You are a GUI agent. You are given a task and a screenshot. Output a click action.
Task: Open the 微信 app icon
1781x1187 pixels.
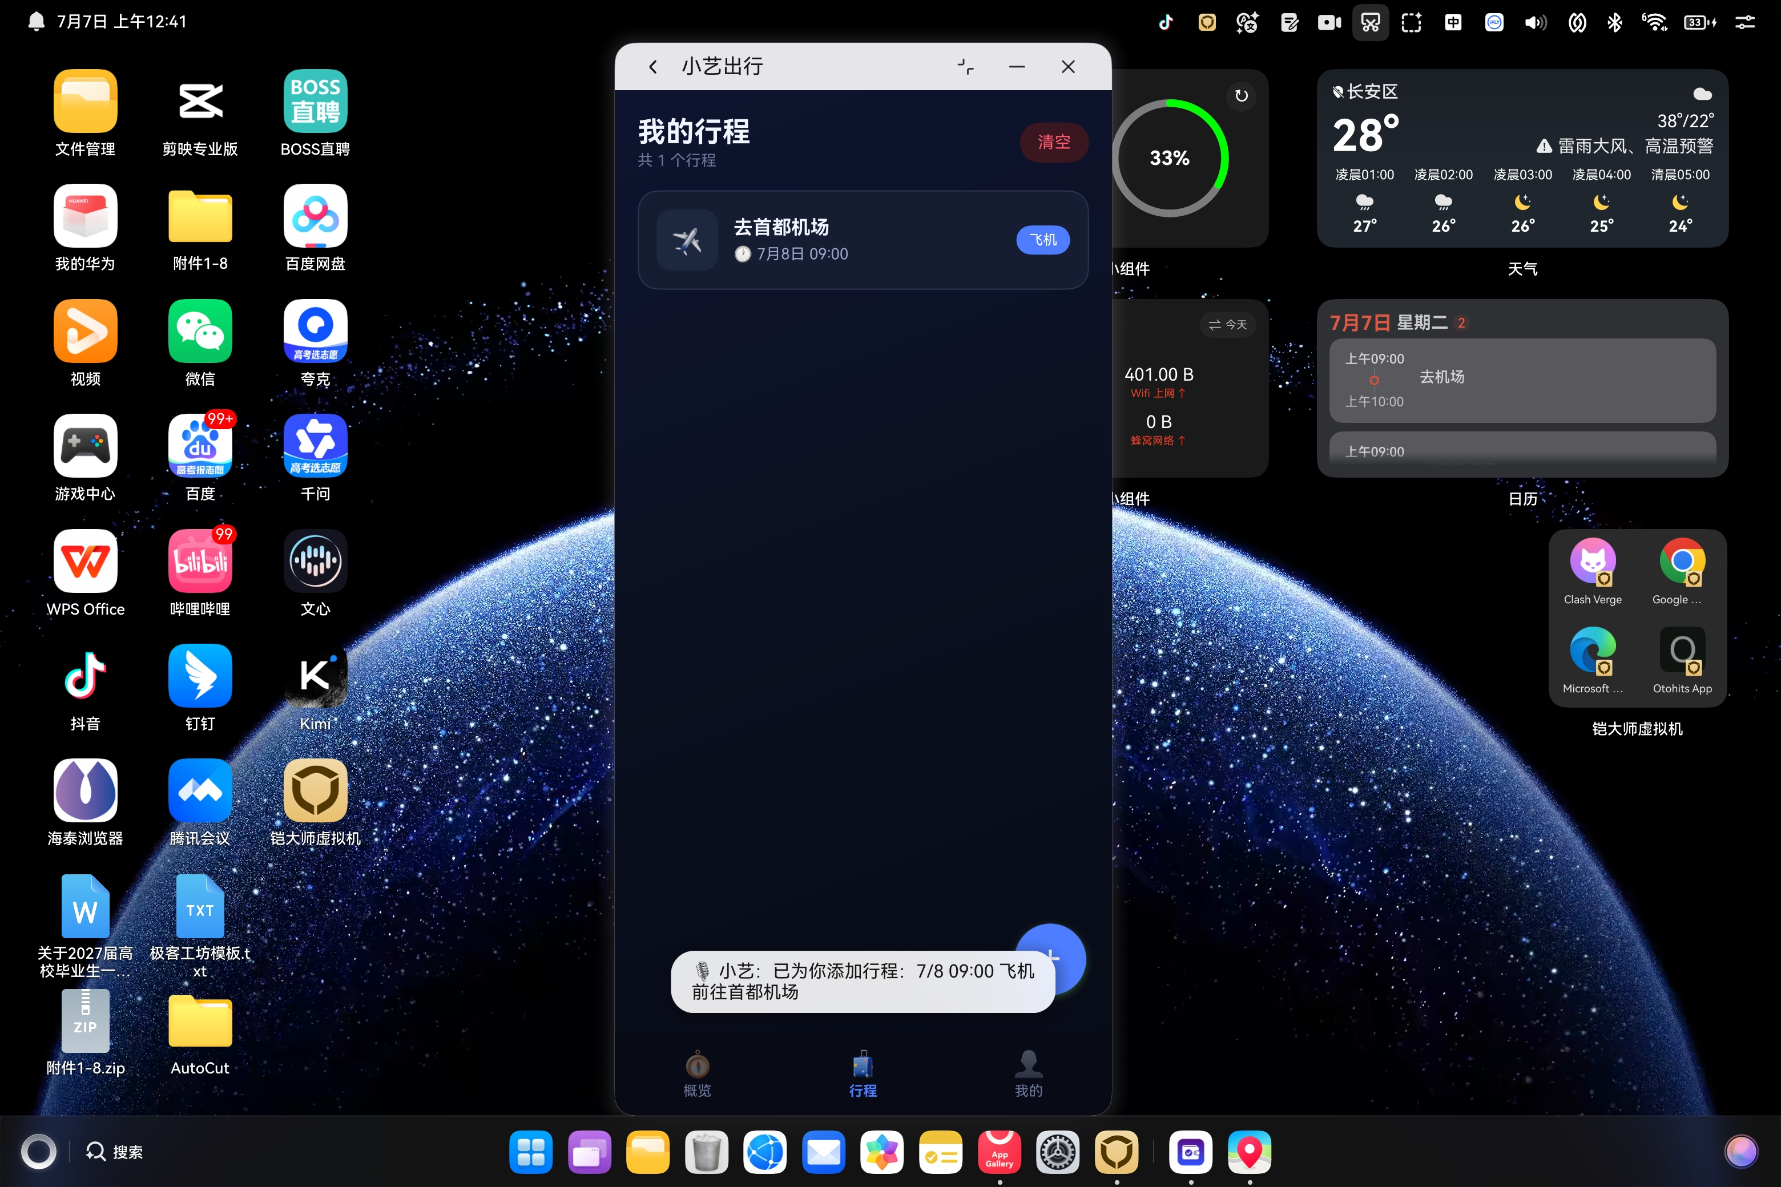(x=200, y=331)
